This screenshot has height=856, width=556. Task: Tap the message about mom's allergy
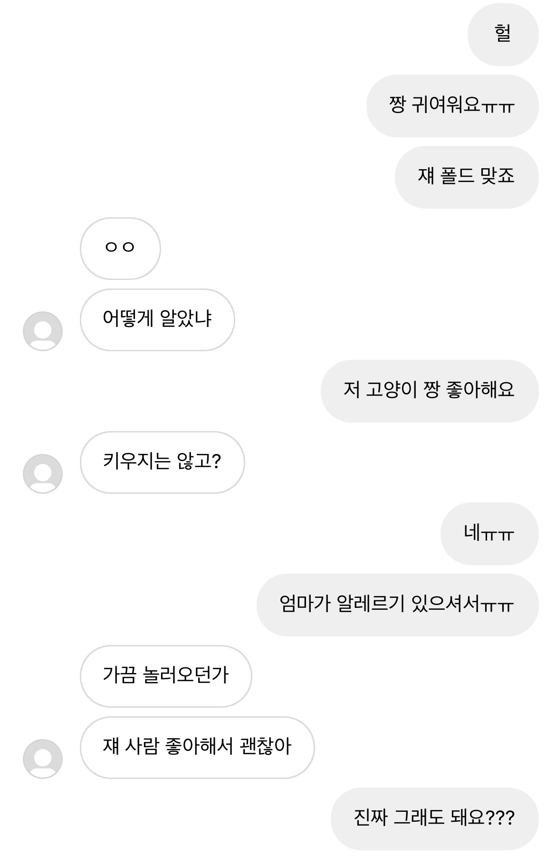coord(397,605)
